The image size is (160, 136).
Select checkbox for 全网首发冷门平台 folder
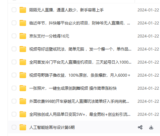tap(14, 62)
